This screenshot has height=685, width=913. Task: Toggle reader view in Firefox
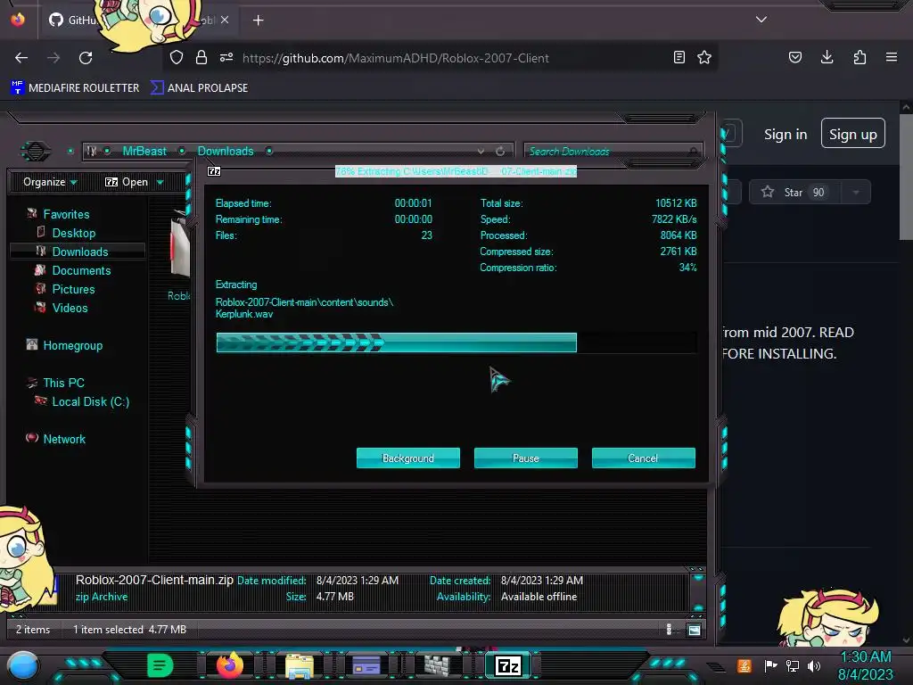coord(679,57)
